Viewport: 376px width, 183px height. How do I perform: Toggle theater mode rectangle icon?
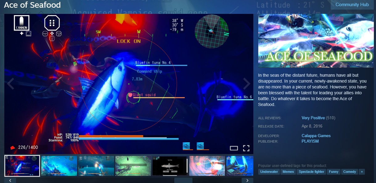(234, 148)
